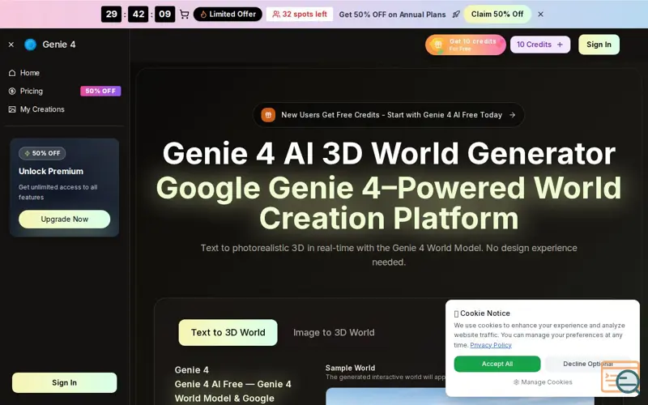The height and width of the screenshot is (405, 648).
Task: Click the floating search widget icon
Action: 620,377
